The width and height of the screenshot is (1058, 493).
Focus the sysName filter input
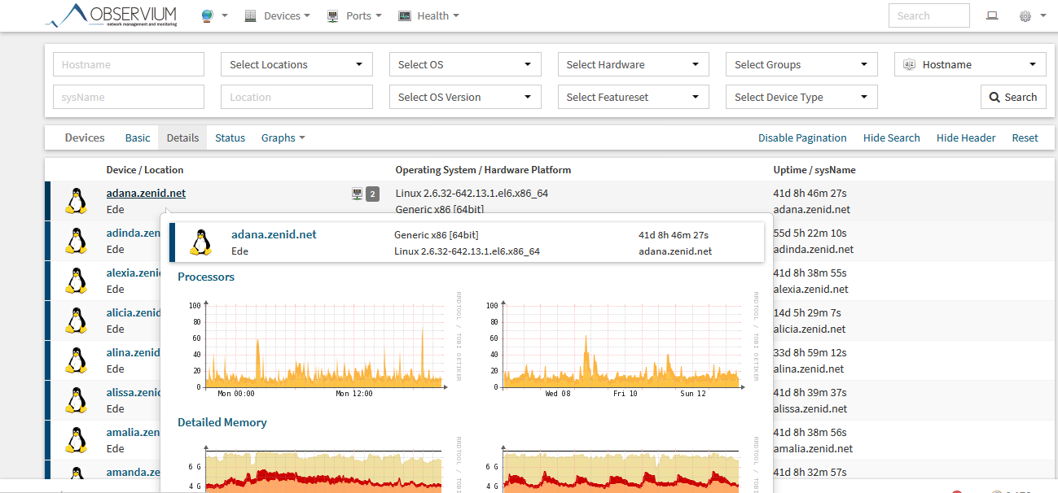point(129,97)
